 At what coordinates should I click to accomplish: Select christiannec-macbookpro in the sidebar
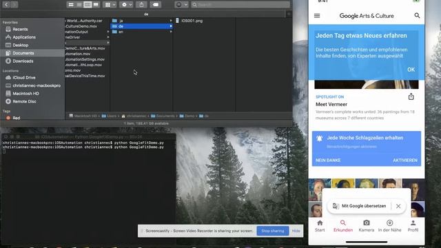click(x=37, y=85)
